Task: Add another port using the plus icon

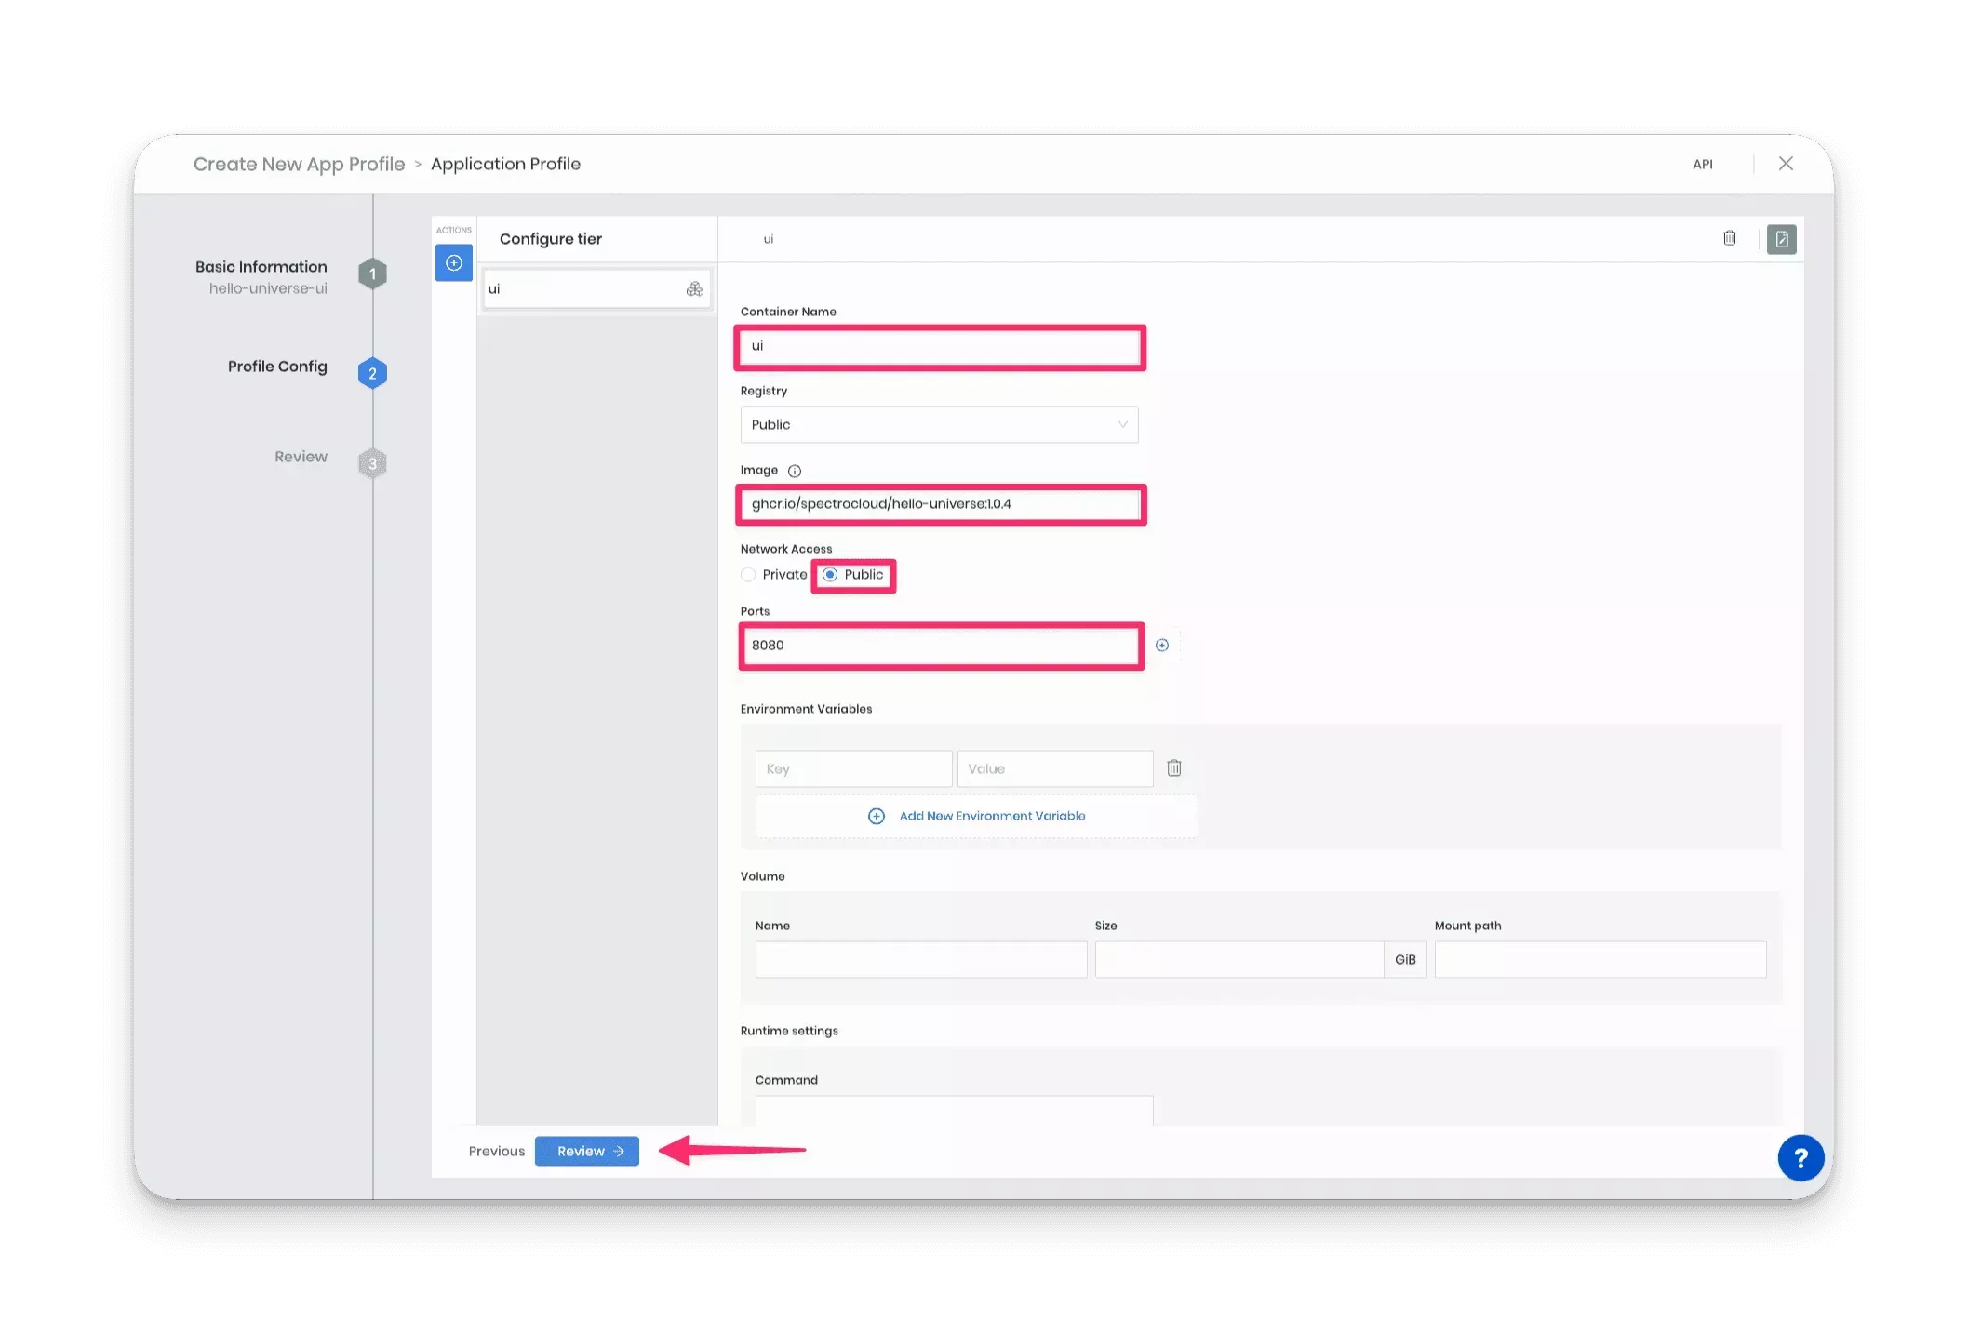Action: [x=1162, y=645]
